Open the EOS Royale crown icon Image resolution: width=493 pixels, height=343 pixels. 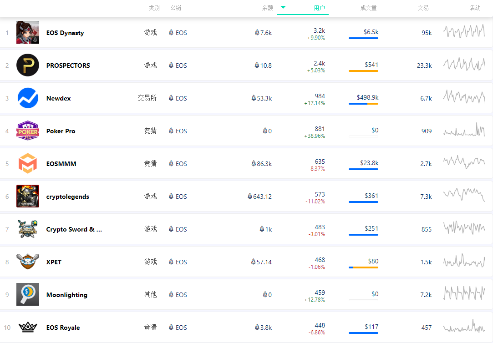click(28, 327)
